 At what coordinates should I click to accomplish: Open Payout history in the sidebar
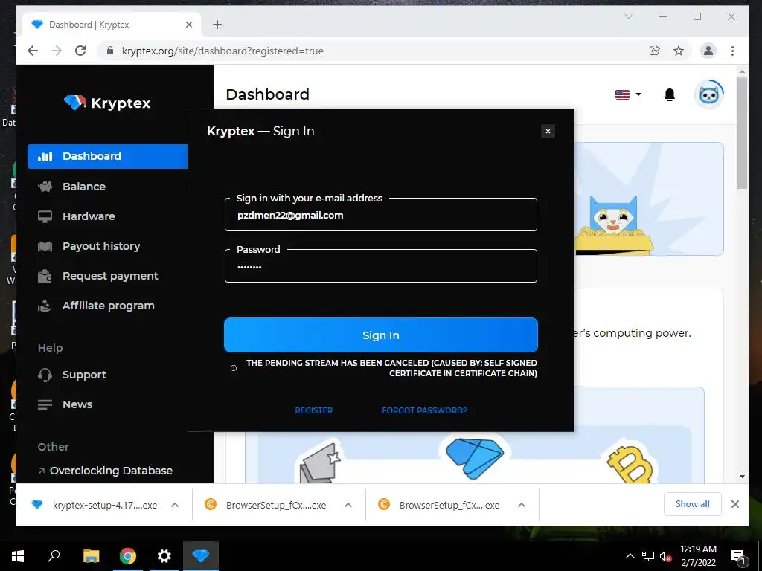click(89, 246)
